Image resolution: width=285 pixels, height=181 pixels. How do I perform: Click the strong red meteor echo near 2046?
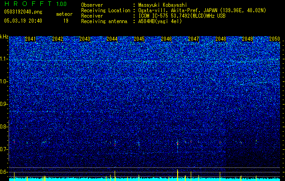[178, 143]
